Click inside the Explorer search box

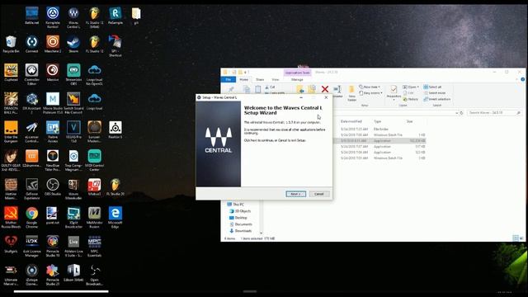494,113
